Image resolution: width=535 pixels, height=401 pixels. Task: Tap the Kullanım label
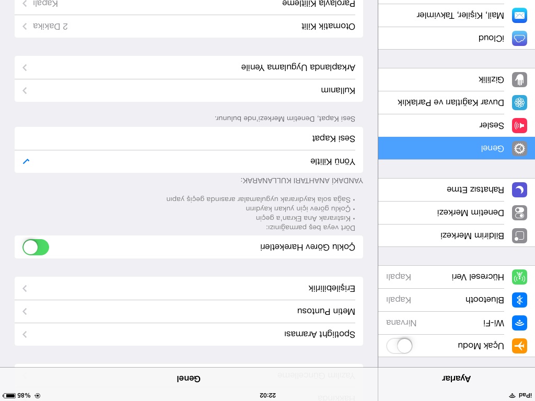tap(338, 90)
